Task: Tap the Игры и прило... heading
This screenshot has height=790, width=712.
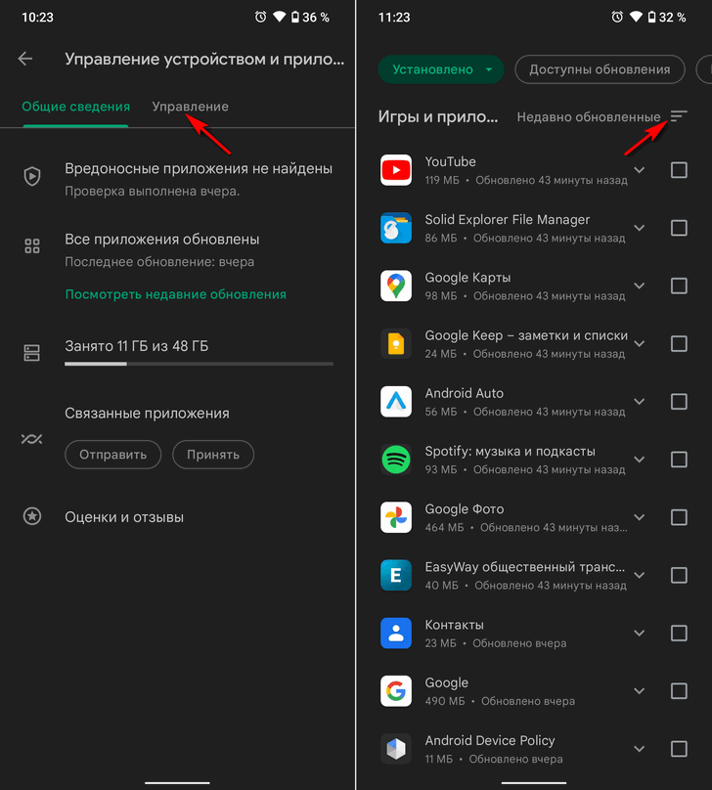Action: tap(438, 117)
